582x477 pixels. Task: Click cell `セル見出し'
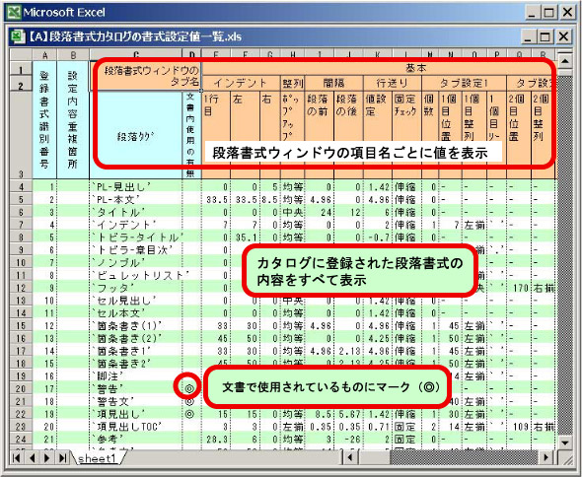tap(136, 301)
